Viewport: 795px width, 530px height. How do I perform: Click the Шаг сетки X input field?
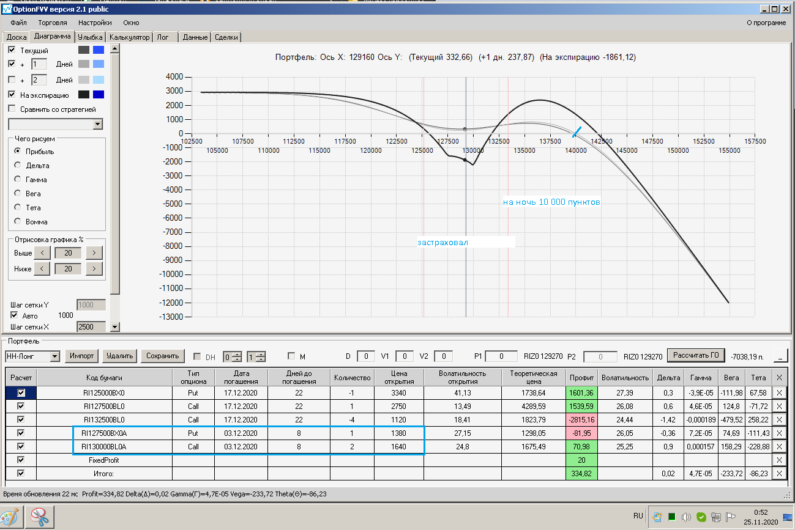[91, 327]
